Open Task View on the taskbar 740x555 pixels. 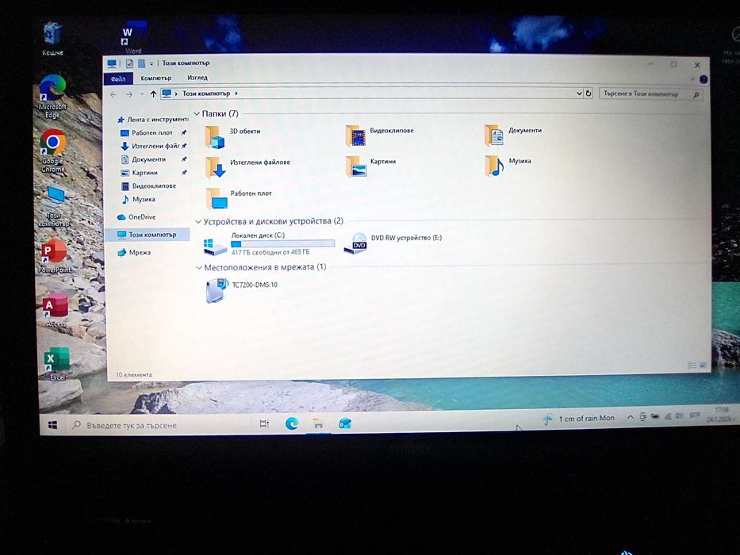pyautogui.click(x=264, y=424)
